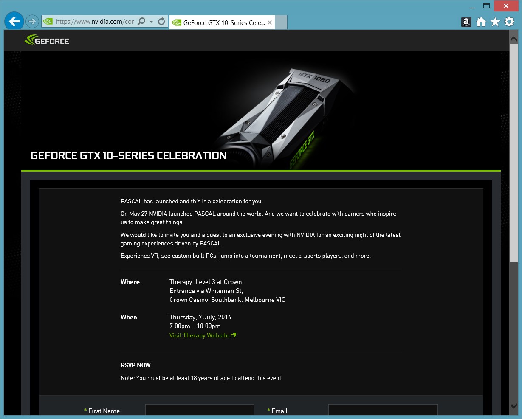Viewport: 522px width, 419px height.
Task: Click the external link icon after Therapy Website
Action: (234, 335)
